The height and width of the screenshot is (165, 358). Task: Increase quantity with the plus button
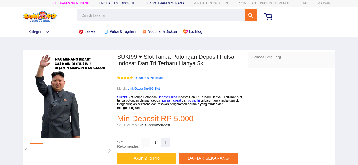coord(165,142)
